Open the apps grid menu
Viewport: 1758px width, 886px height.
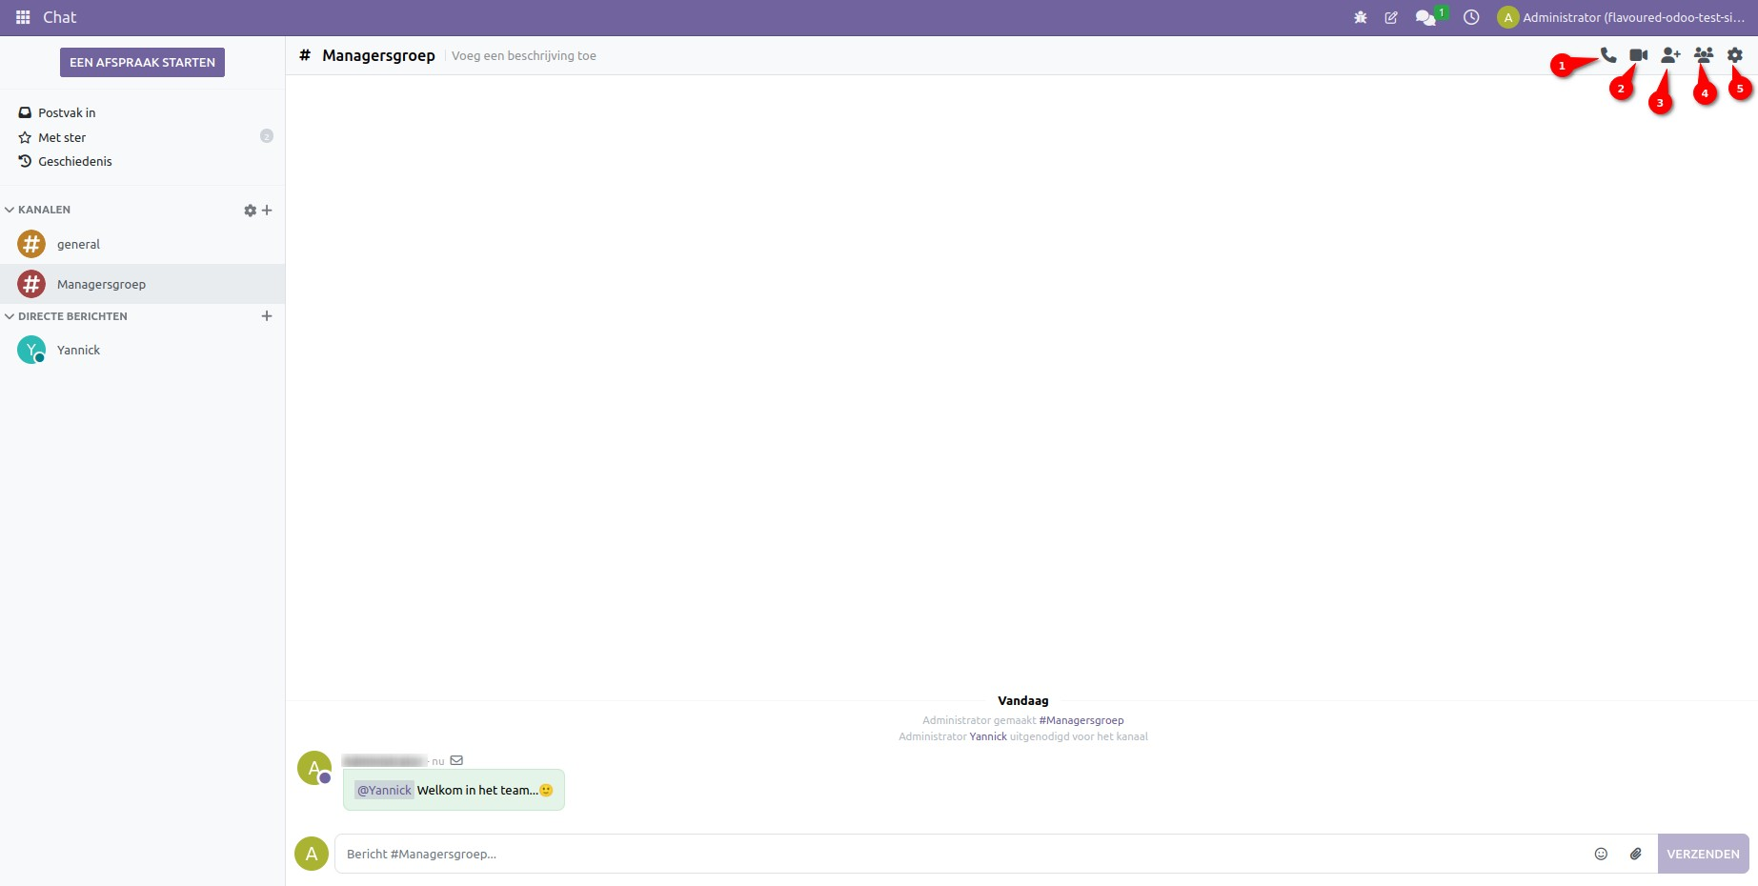click(x=21, y=17)
